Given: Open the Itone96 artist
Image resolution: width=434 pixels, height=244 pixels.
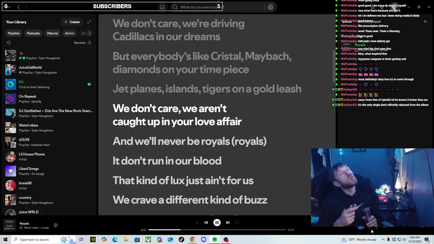Looking at the screenshot, I should (49, 185).
